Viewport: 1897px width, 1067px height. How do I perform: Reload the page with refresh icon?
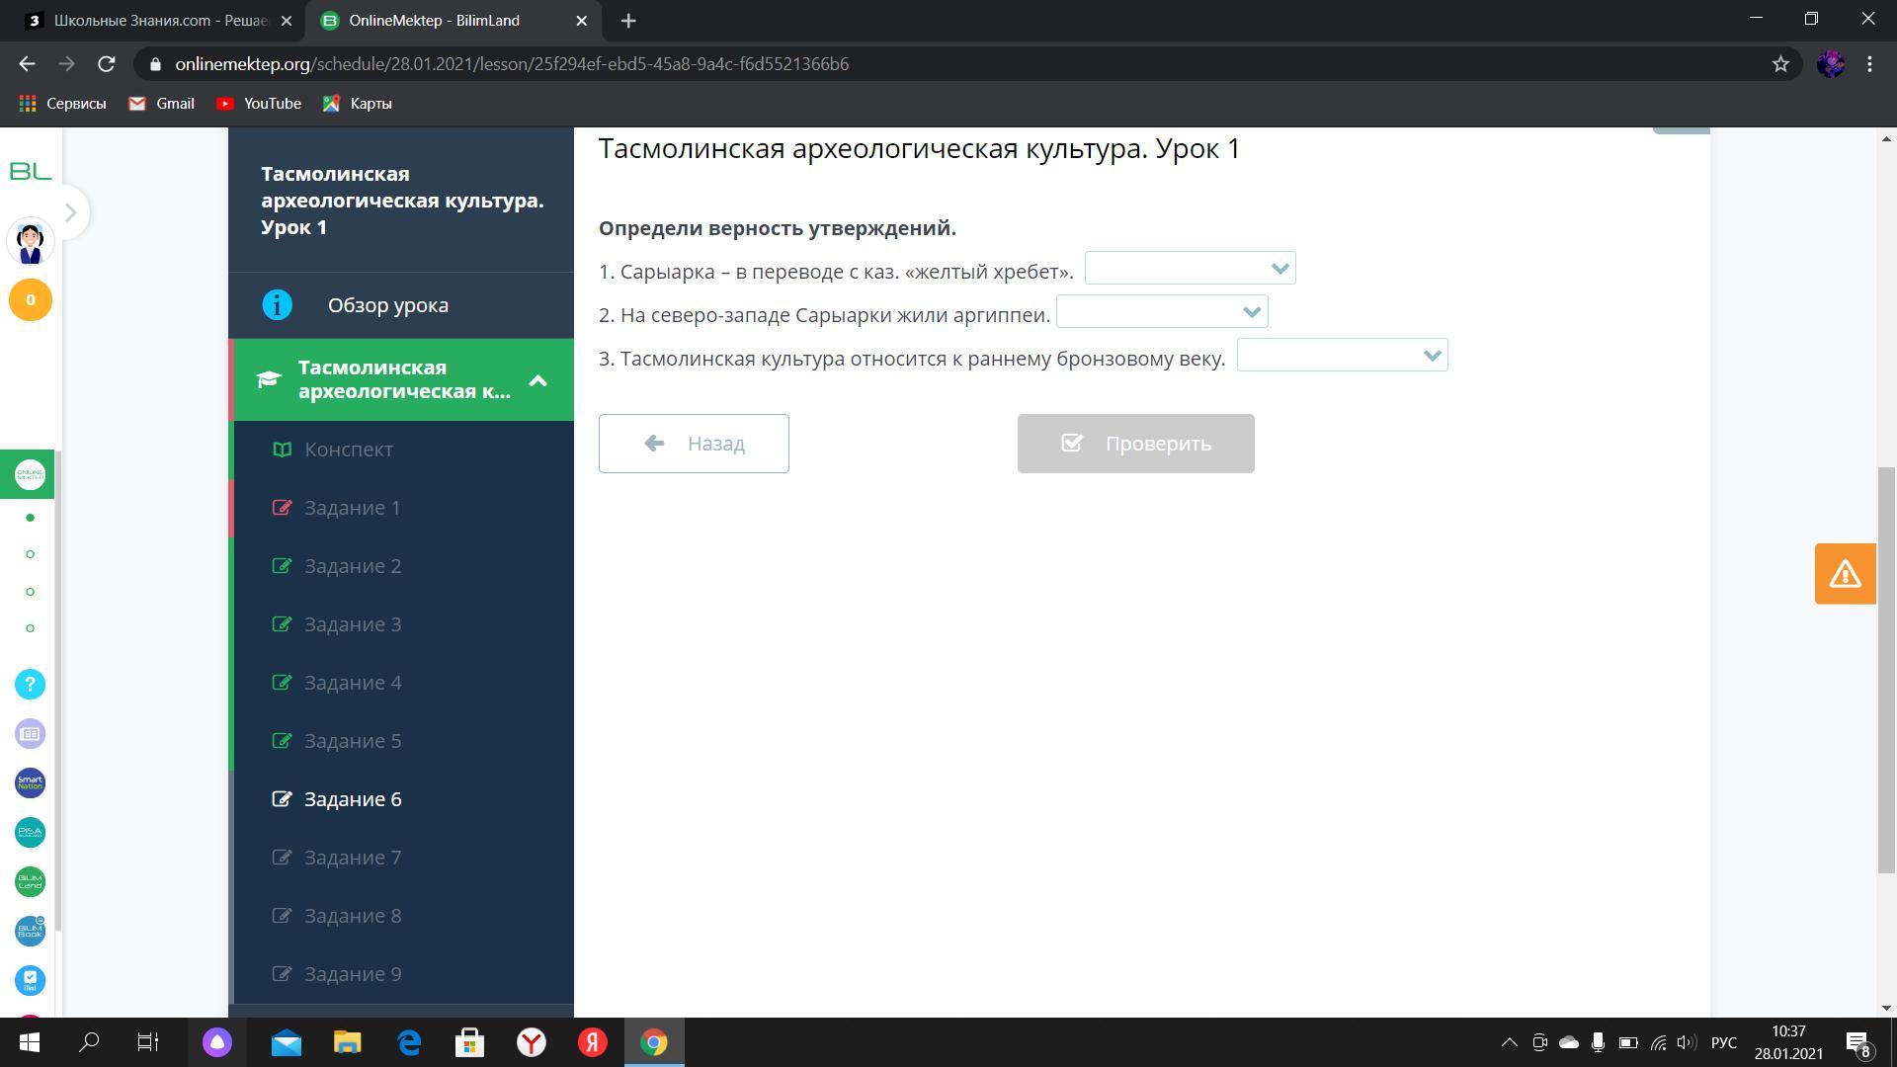coord(107,64)
